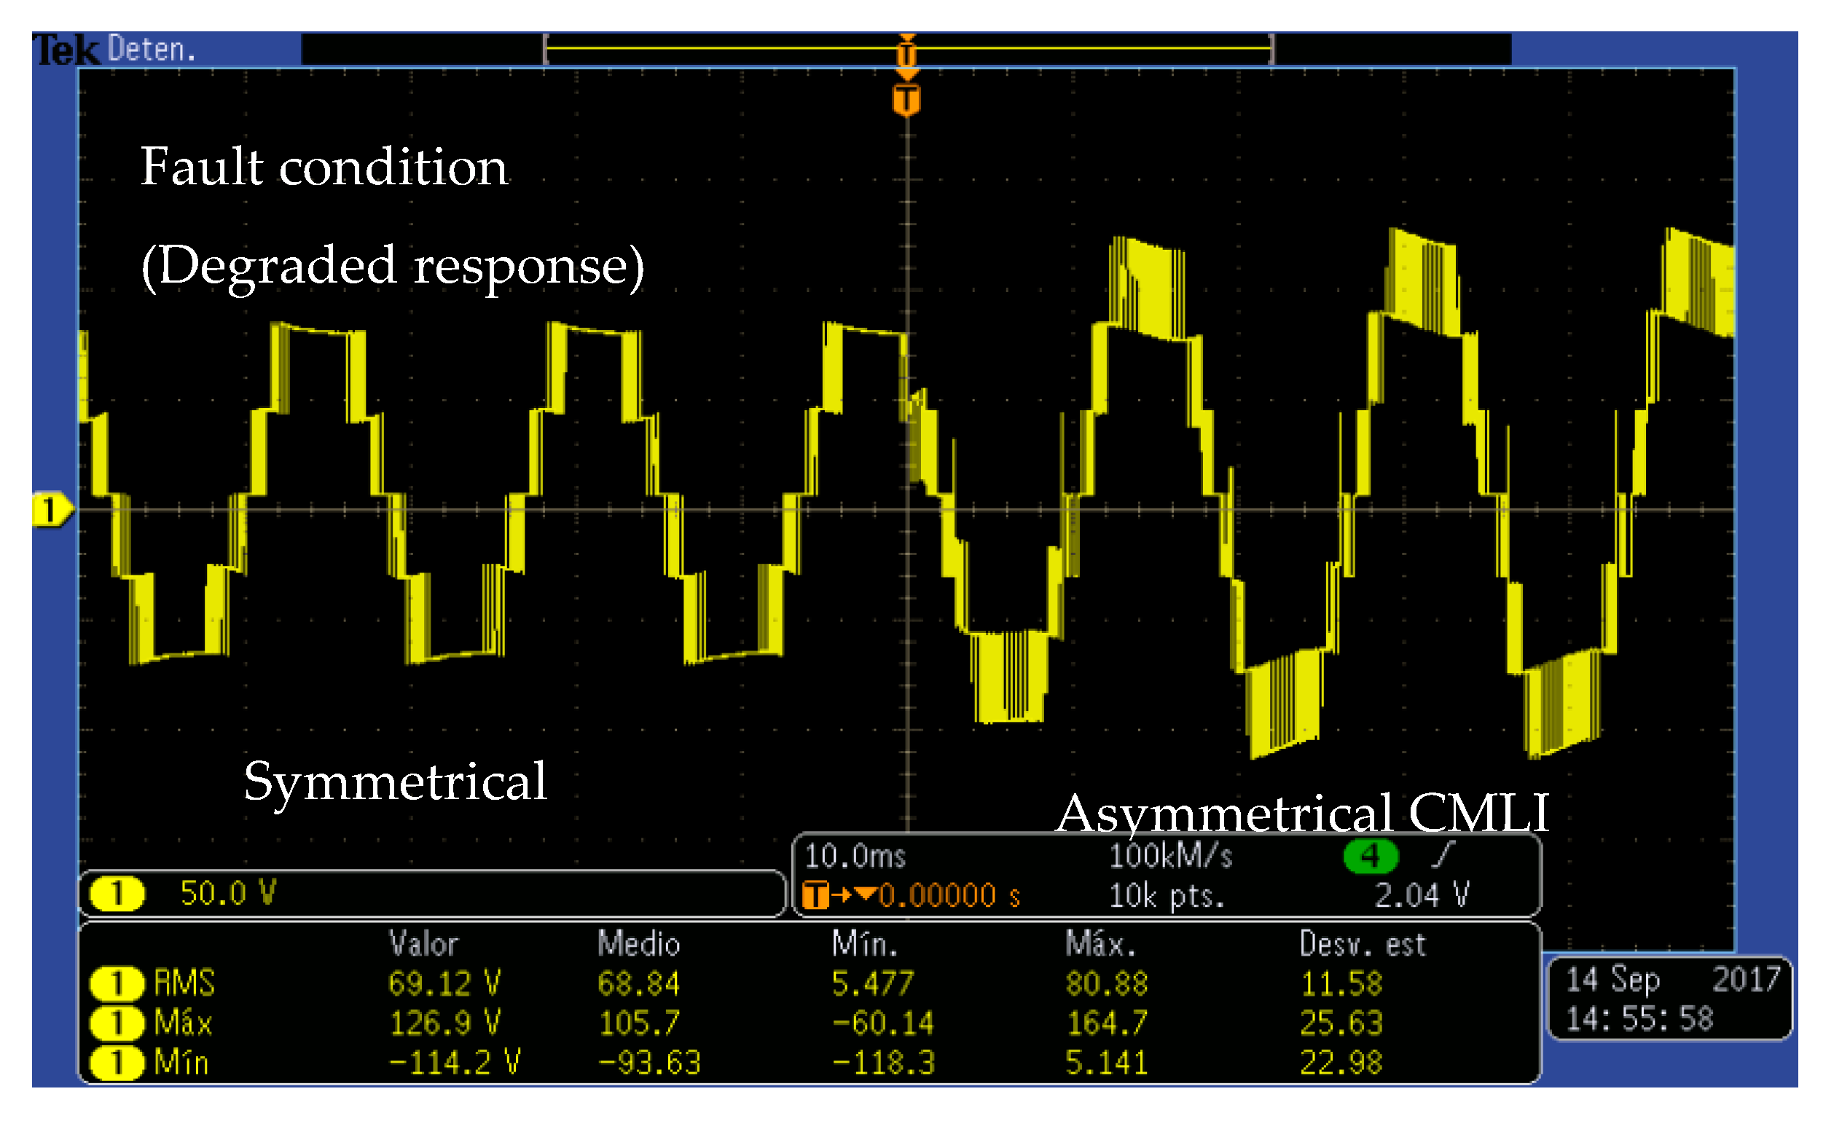Click the orange T trigger delay icon

pos(815,895)
